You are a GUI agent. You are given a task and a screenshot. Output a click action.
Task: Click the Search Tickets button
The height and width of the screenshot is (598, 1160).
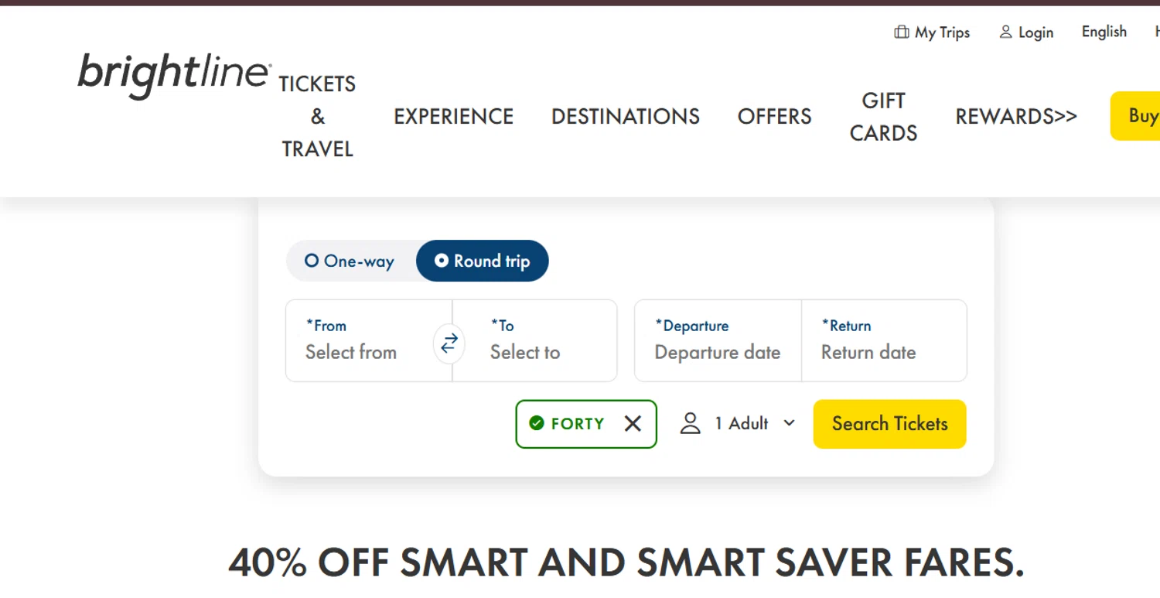[x=889, y=424]
